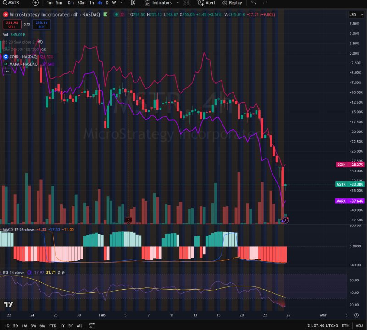Expand the time interval dropdown arrow
This screenshot has height=330, width=367.
[x=121, y=3]
